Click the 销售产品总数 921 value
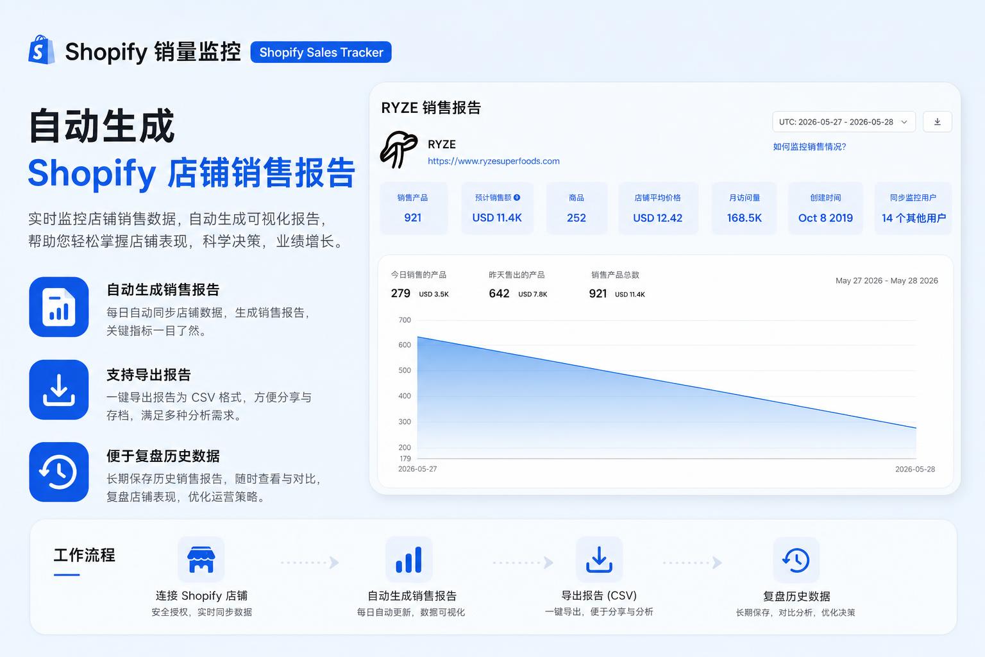Image resolution: width=985 pixels, height=657 pixels. [x=598, y=293]
